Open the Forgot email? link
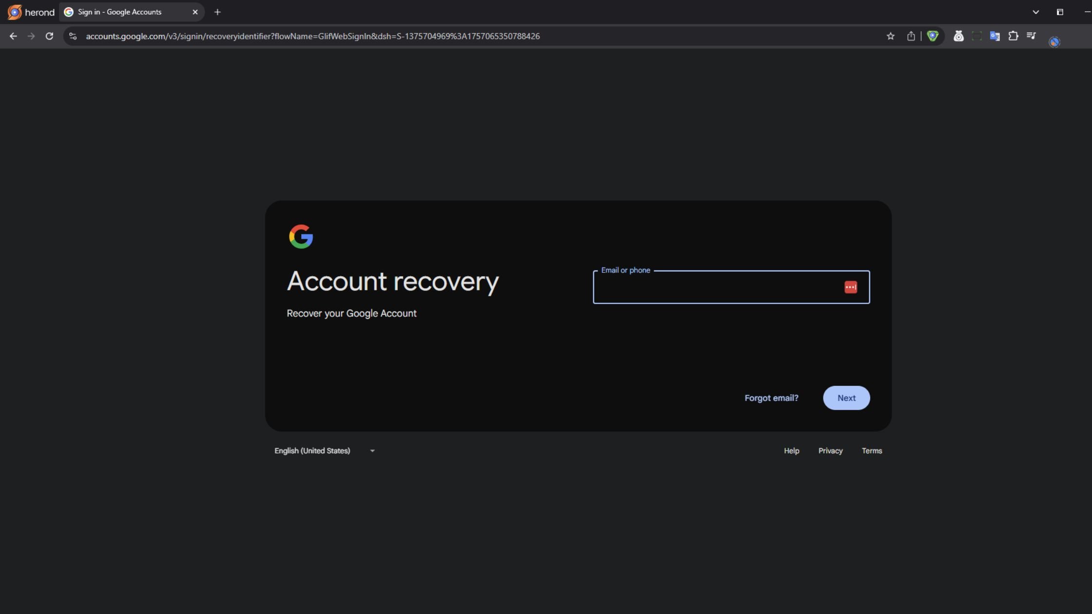The width and height of the screenshot is (1092, 614). tap(771, 398)
